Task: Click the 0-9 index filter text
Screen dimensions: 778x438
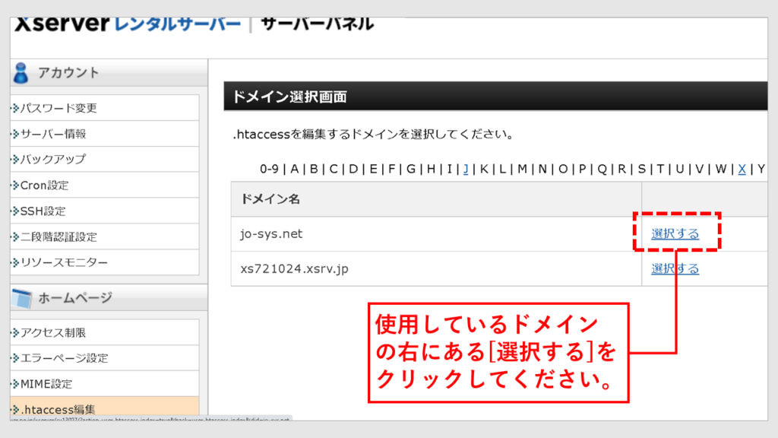Action: click(x=270, y=169)
